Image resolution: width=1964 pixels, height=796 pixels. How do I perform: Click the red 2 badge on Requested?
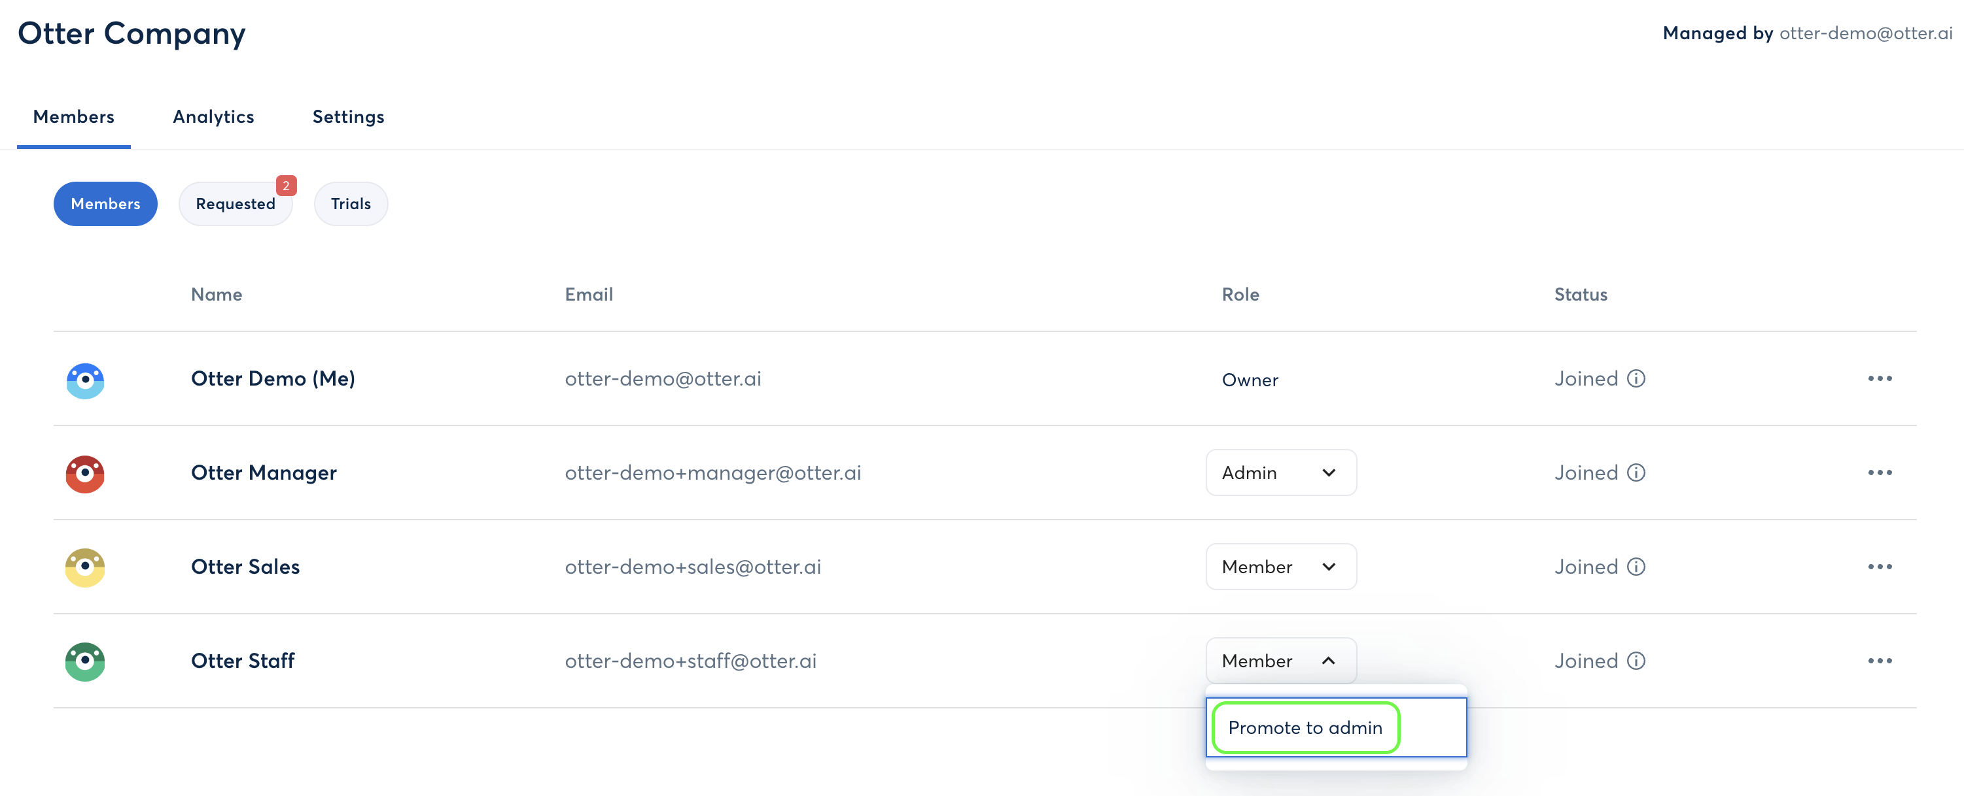pyautogui.click(x=286, y=185)
